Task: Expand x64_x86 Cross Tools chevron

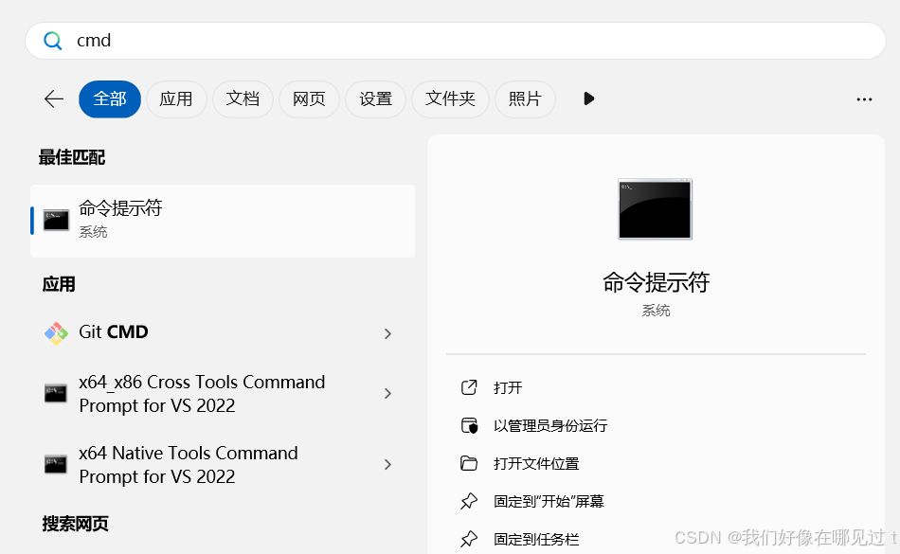Action: coord(388,393)
